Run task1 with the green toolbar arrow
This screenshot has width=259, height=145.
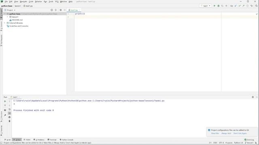[x=214, y=6]
